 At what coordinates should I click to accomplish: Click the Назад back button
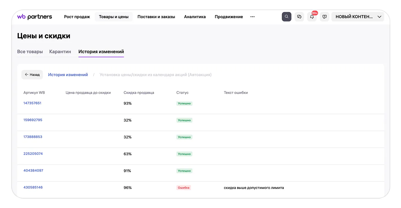click(32, 74)
